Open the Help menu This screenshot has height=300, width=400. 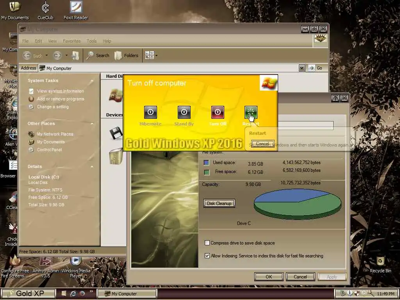107,41
